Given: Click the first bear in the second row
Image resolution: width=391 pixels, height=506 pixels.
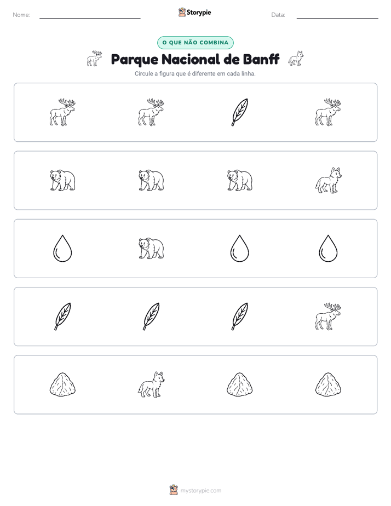Looking at the screenshot, I should point(62,180).
